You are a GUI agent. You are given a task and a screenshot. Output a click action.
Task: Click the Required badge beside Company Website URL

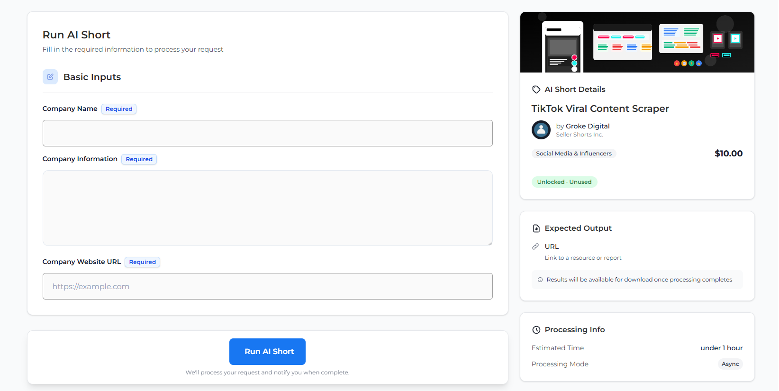142,262
